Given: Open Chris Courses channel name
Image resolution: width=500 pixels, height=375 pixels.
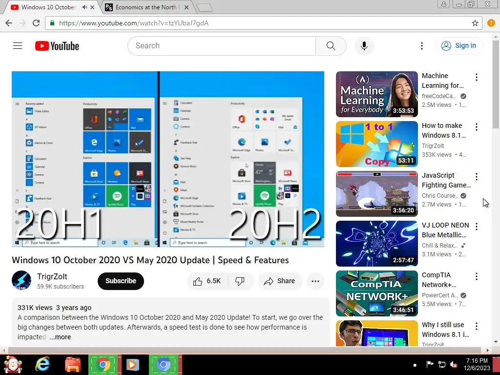Looking at the screenshot, I should 439,195.
